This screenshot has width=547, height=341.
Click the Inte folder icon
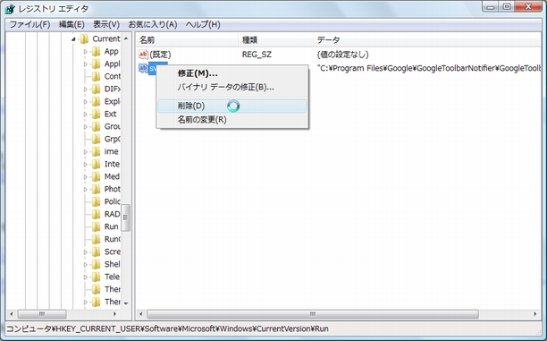[x=96, y=164]
